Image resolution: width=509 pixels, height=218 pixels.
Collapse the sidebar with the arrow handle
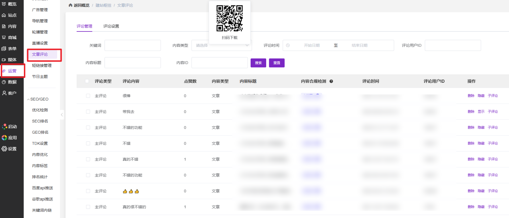pos(62,115)
